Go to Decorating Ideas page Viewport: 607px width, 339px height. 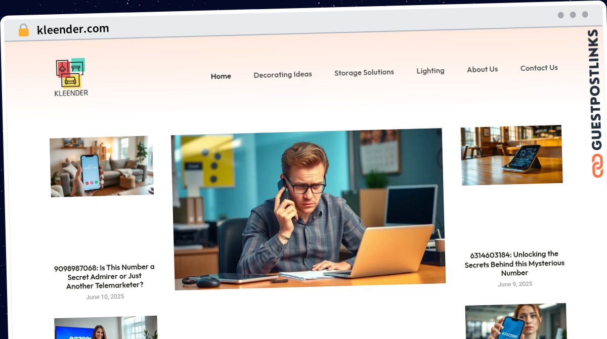[x=282, y=74]
